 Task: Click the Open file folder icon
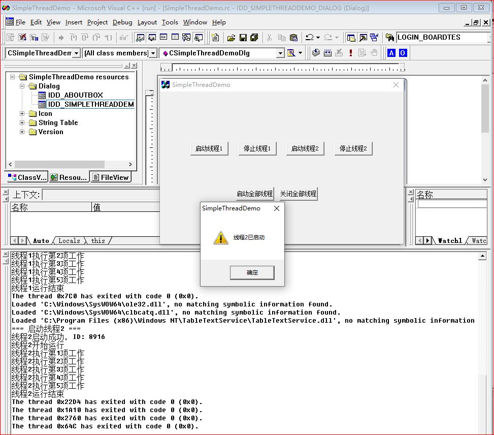(x=231, y=38)
